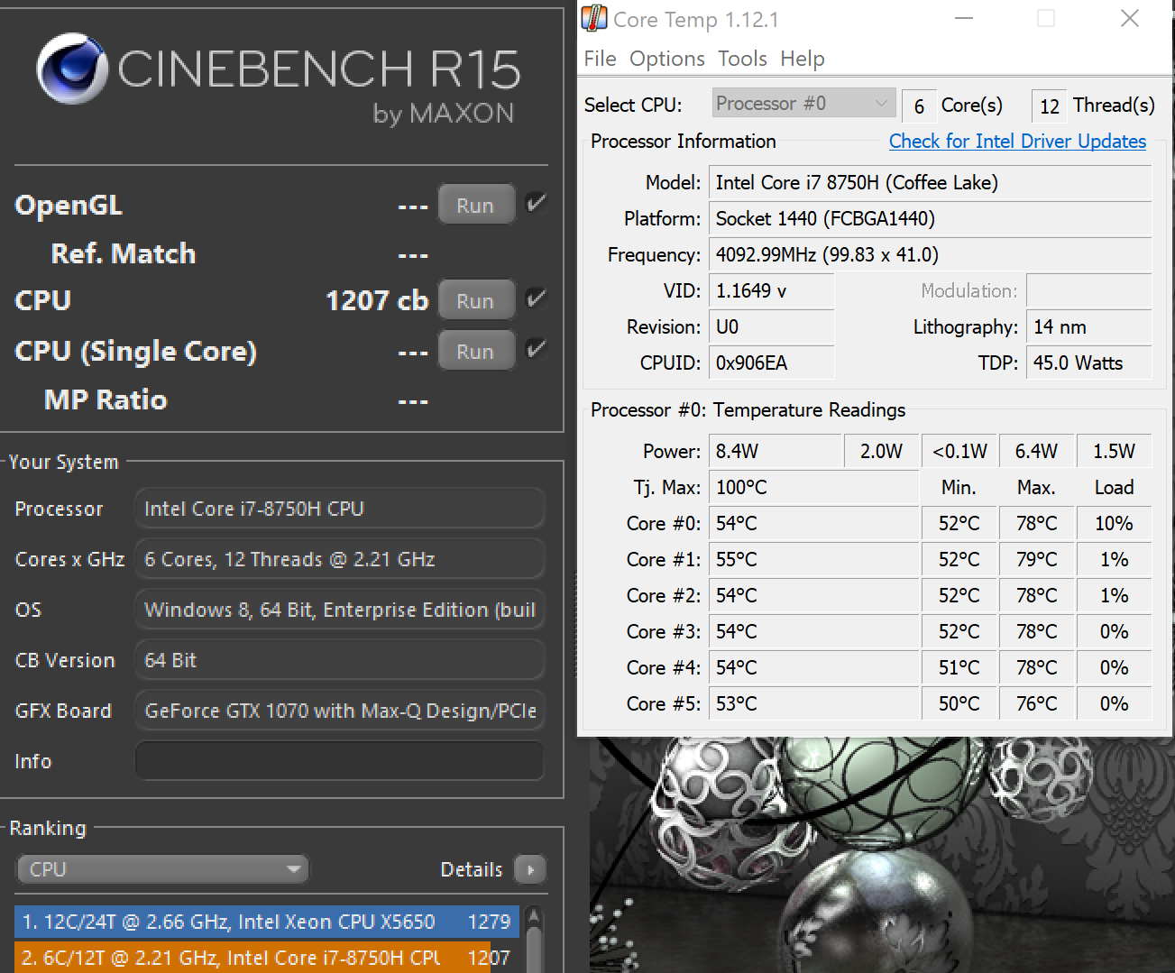The image size is (1175, 973).
Task: Click the CPUID value 0x906EA
Action: [772, 363]
